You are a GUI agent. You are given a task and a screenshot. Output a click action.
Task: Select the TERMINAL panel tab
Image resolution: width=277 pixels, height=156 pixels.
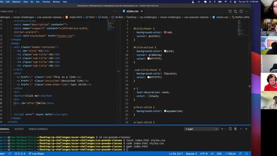click(5, 129)
